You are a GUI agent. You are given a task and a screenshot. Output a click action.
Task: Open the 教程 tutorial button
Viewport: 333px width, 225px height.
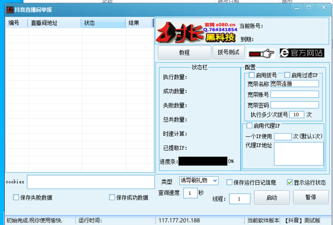pos(184,53)
